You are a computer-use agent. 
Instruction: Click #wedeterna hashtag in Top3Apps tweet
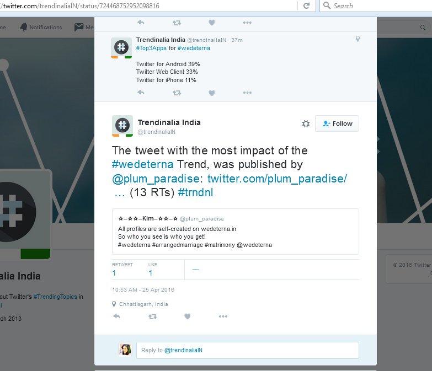[x=194, y=48]
